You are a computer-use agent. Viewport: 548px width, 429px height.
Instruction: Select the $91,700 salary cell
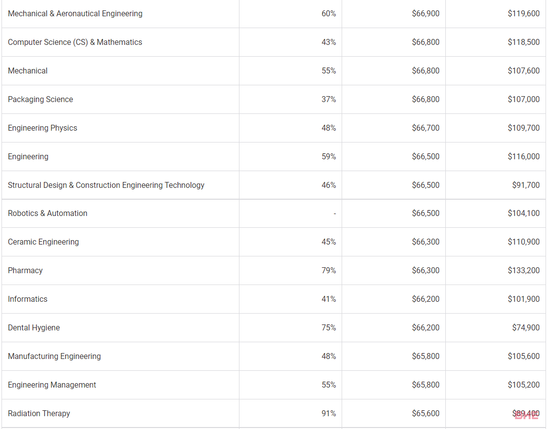[x=526, y=185]
